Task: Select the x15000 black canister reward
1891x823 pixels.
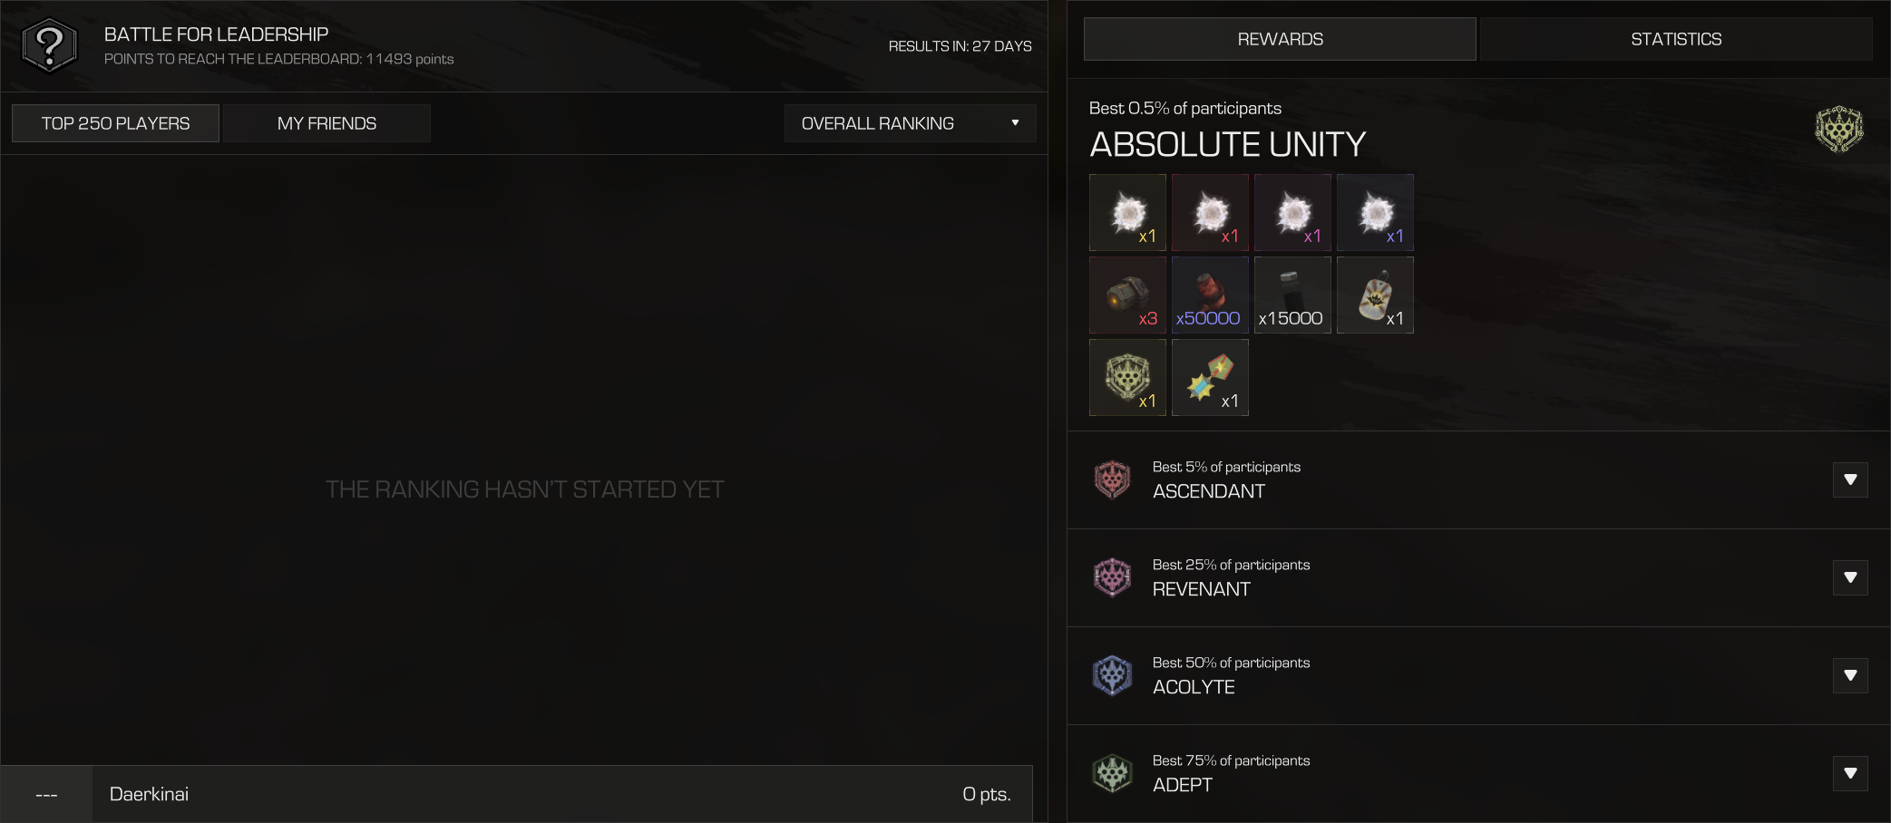Action: (x=1292, y=295)
